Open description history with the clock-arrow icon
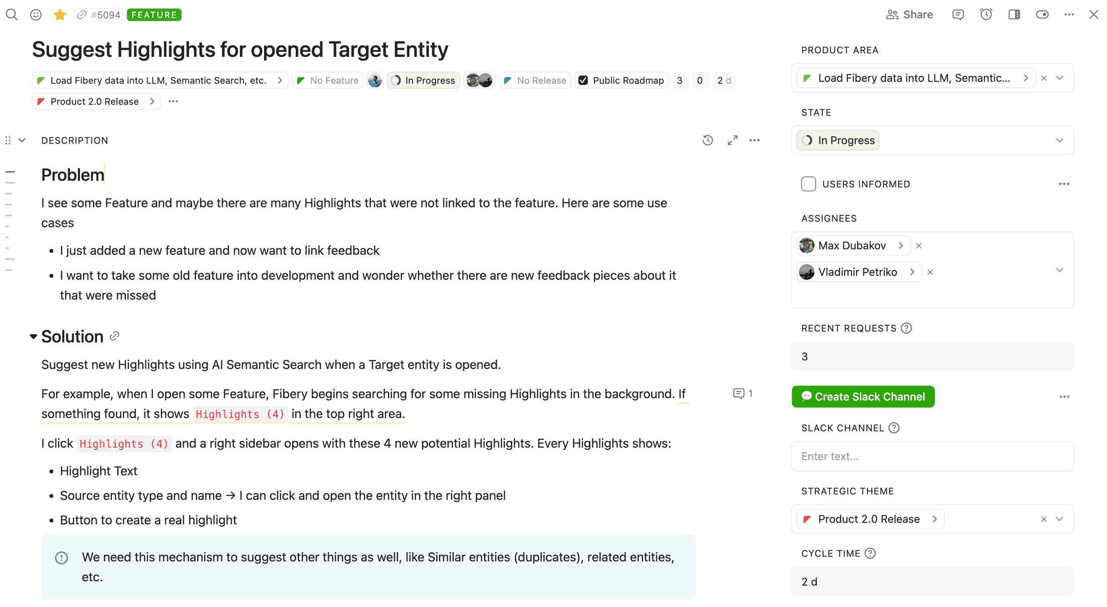This screenshot has height=607, width=1107. tap(707, 140)
